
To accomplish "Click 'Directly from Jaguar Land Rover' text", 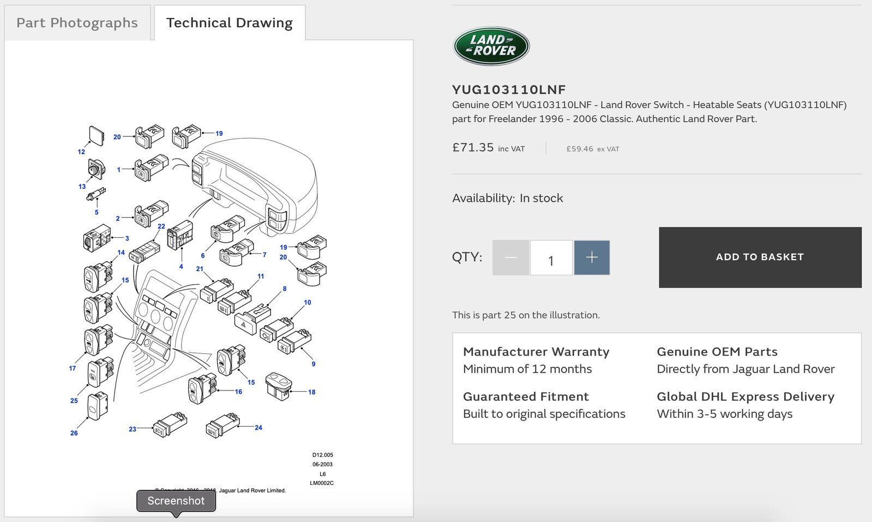I will click(745, 369).
